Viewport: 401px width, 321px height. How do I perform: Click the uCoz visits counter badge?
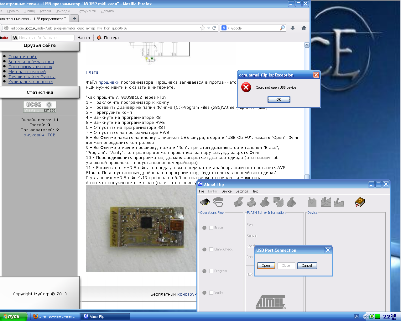click(x=40, y=107)
